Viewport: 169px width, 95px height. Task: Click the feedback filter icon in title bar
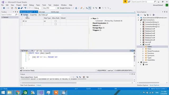125,2
